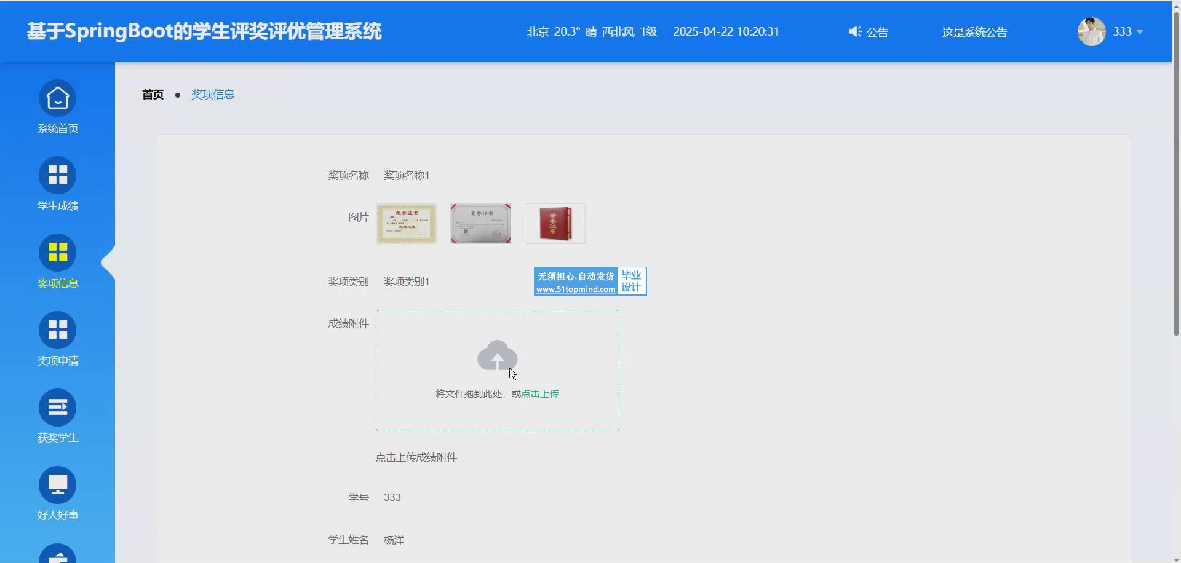Click the system title in header
1181x563 pixels.
[x=204, y=31]
